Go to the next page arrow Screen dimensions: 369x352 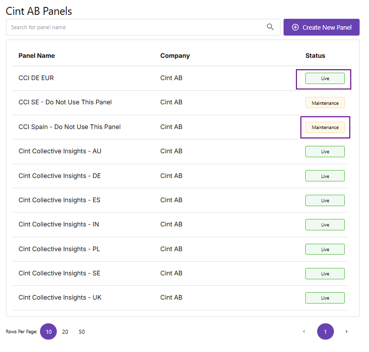346,332
